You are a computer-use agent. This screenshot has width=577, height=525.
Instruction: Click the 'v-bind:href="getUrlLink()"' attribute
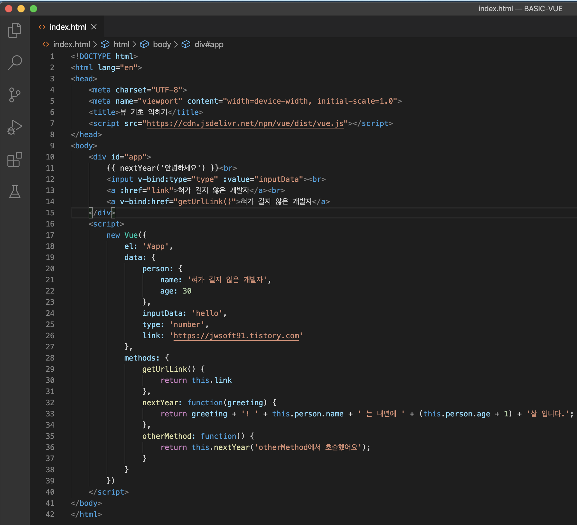178,202
